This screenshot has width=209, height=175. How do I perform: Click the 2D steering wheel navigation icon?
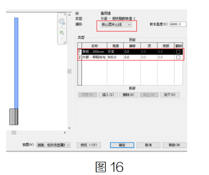(x=62, y=21)
